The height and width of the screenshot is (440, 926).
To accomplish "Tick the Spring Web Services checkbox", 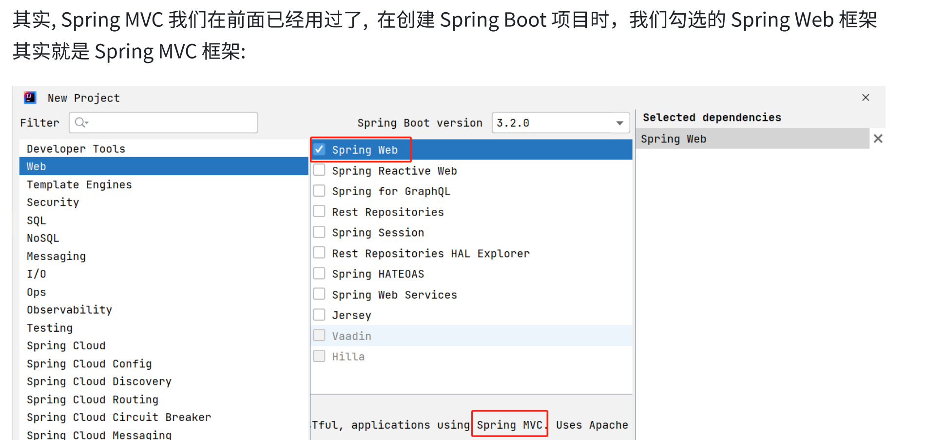I will [x=319, y=294].
